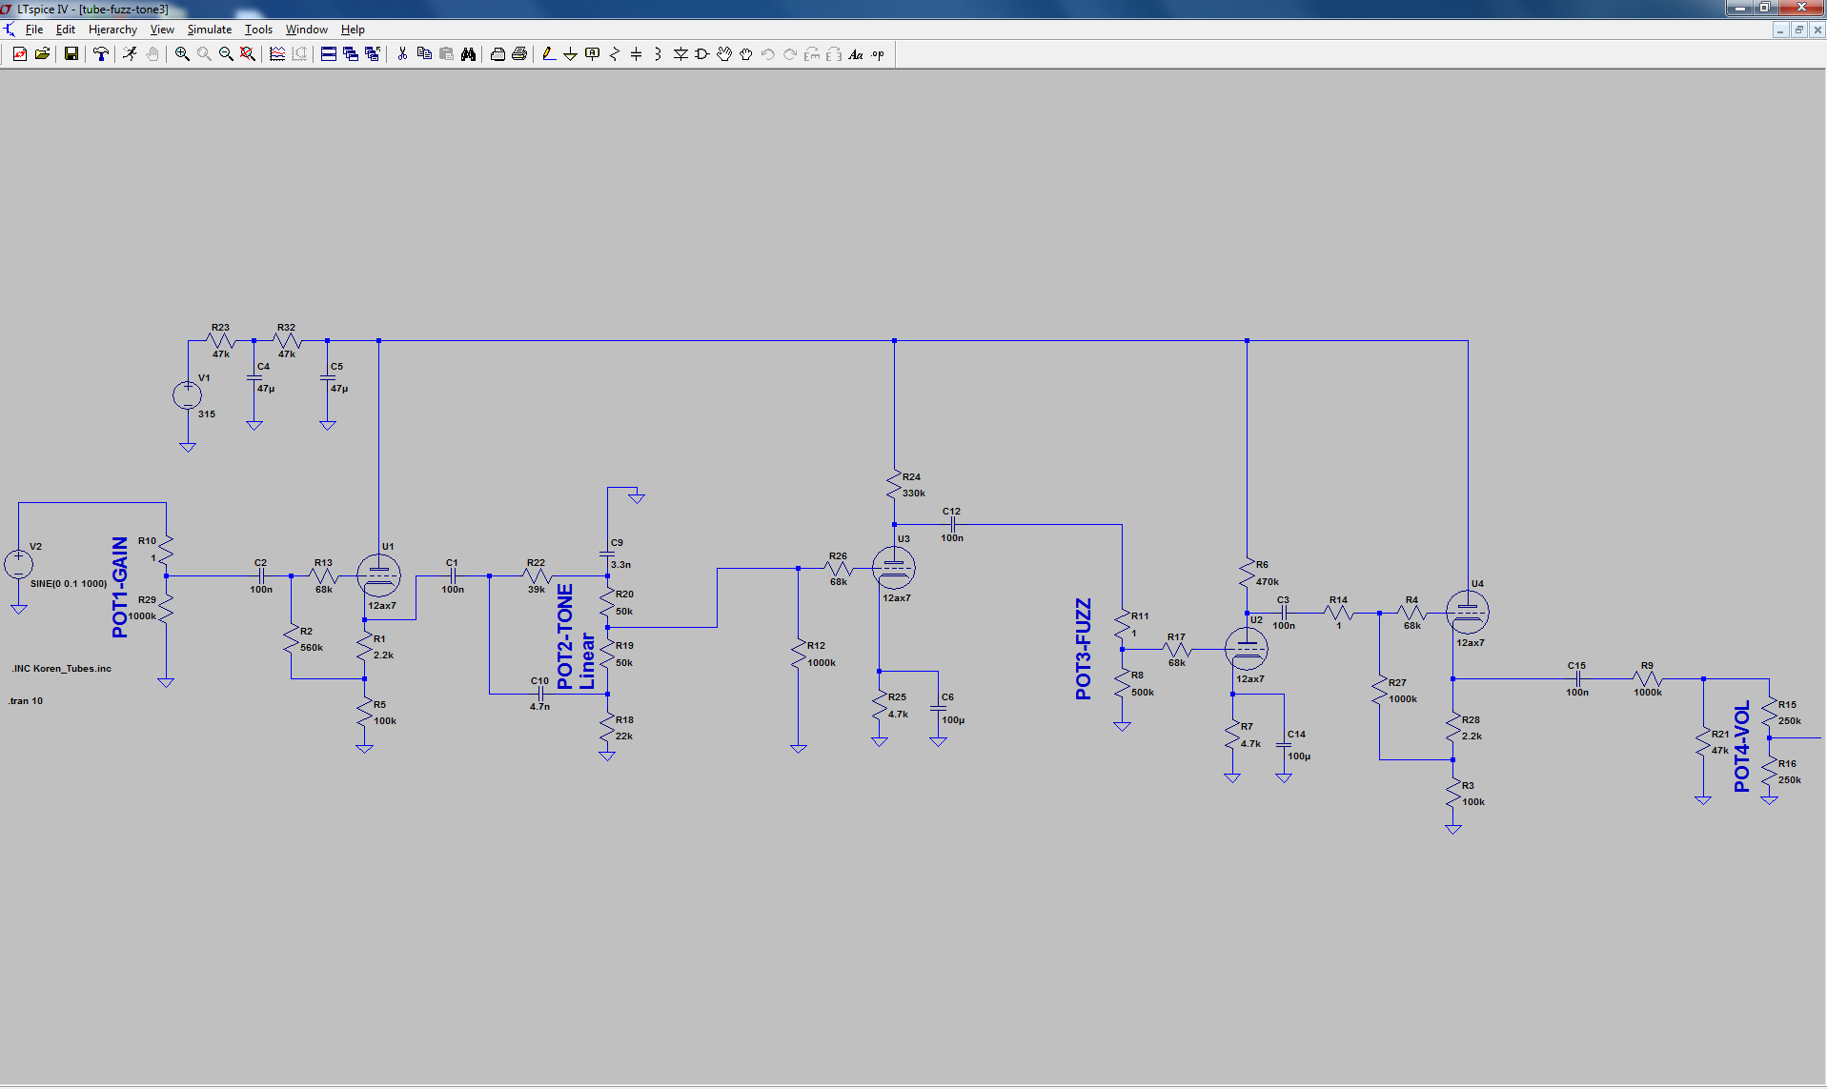Select the draw Wire pencil tool
Screen dimensions: 1827x1089
pyautogui.click(x=548, y=54)
